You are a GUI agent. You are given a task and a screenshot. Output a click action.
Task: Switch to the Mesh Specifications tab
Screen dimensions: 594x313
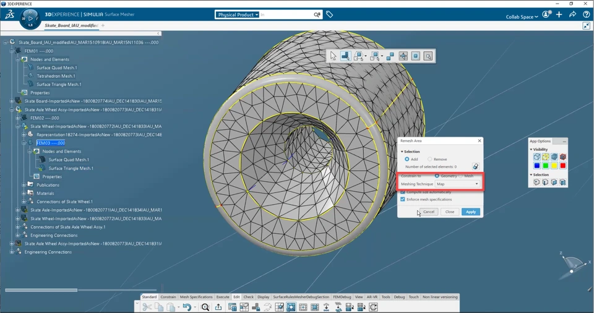[196, 297]
